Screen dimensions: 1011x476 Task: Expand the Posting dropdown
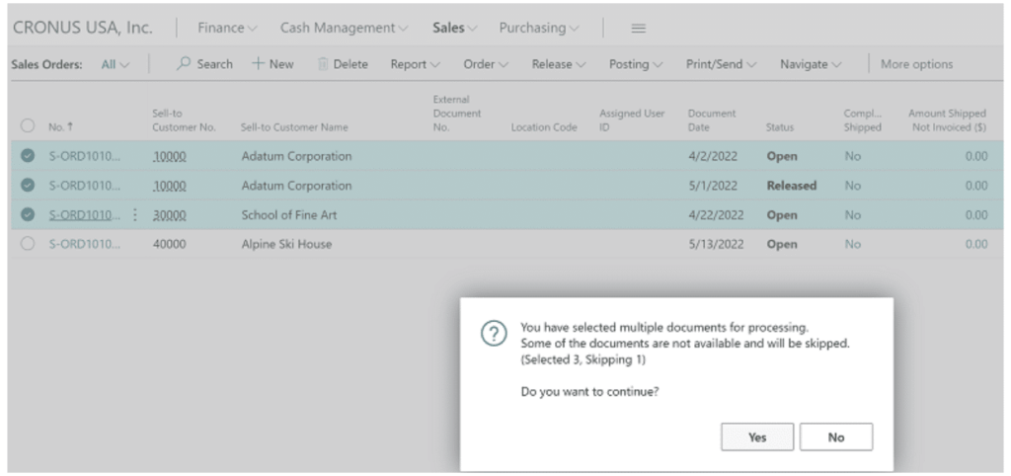coord(635,64)
